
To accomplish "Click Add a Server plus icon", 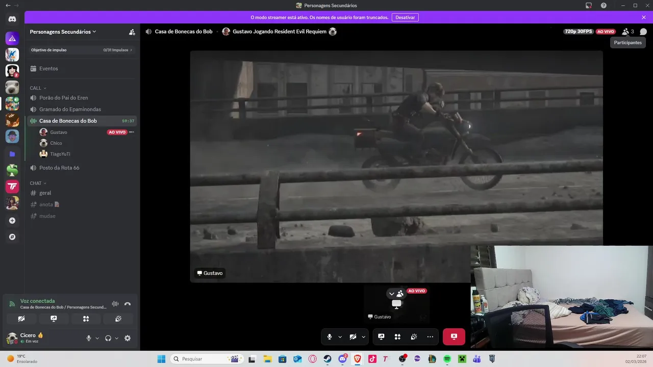I will coord(12,221).
